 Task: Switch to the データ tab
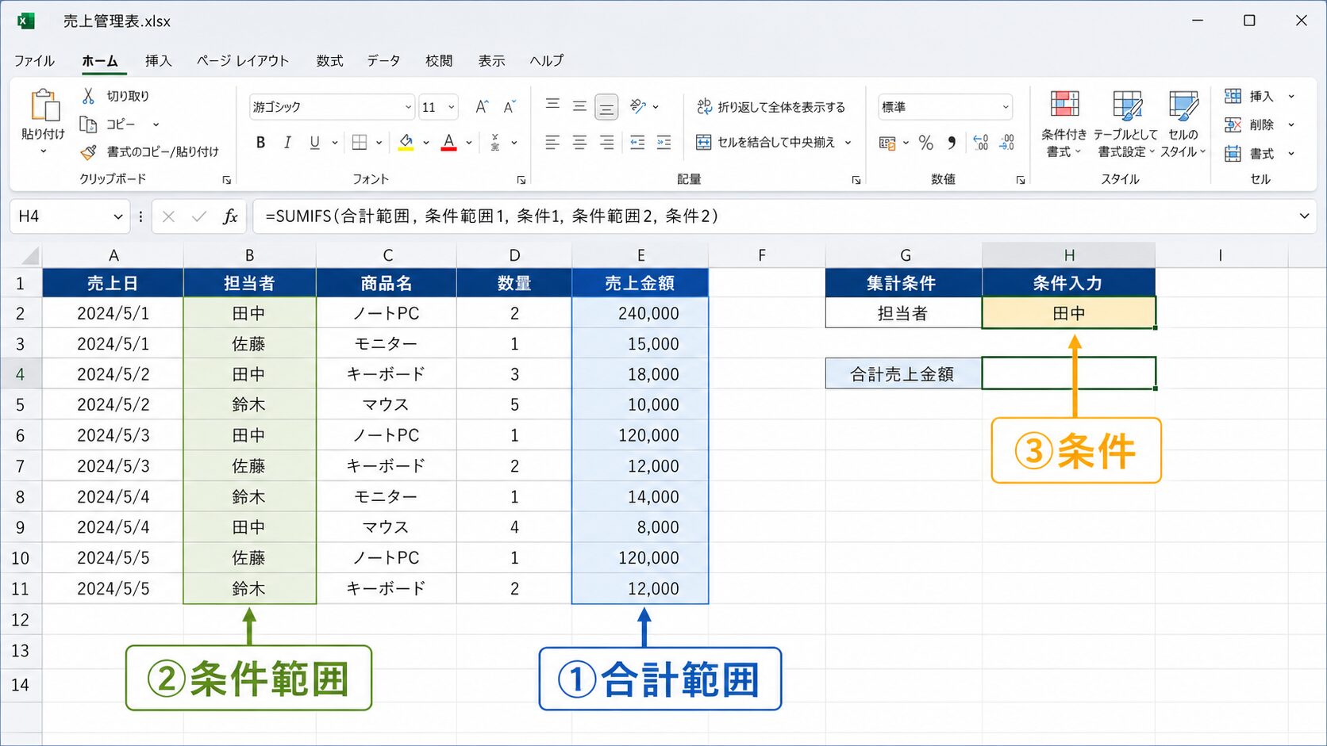point(383,60)
